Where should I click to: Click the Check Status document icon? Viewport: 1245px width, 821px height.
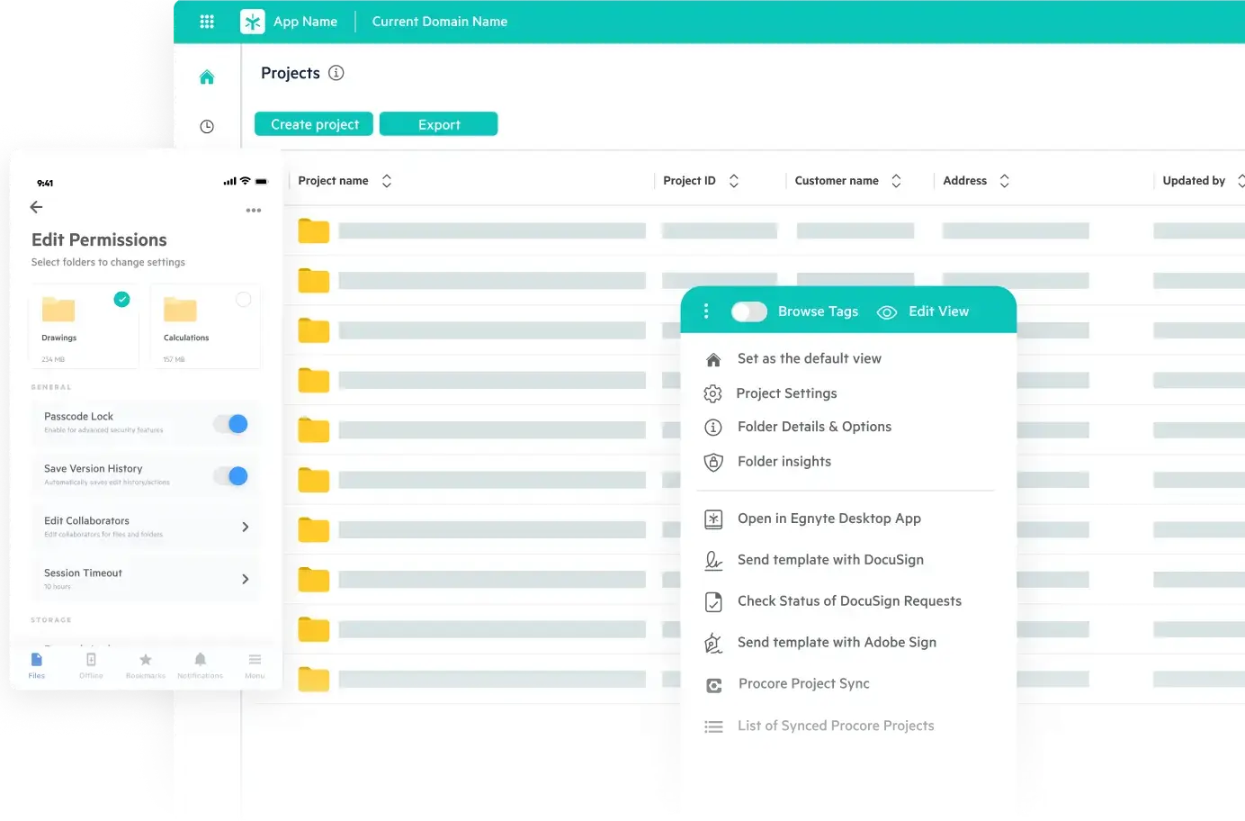pos(713,602)
